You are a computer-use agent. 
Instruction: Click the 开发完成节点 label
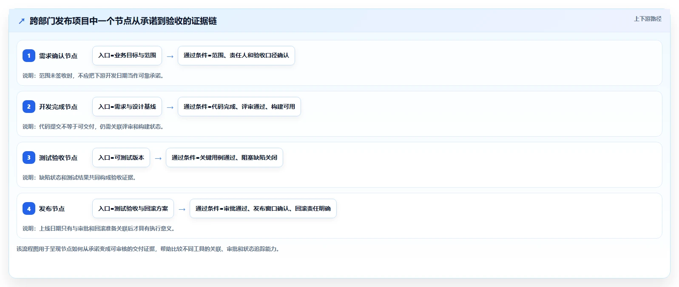pyautogui.click(x=58, y=107)
